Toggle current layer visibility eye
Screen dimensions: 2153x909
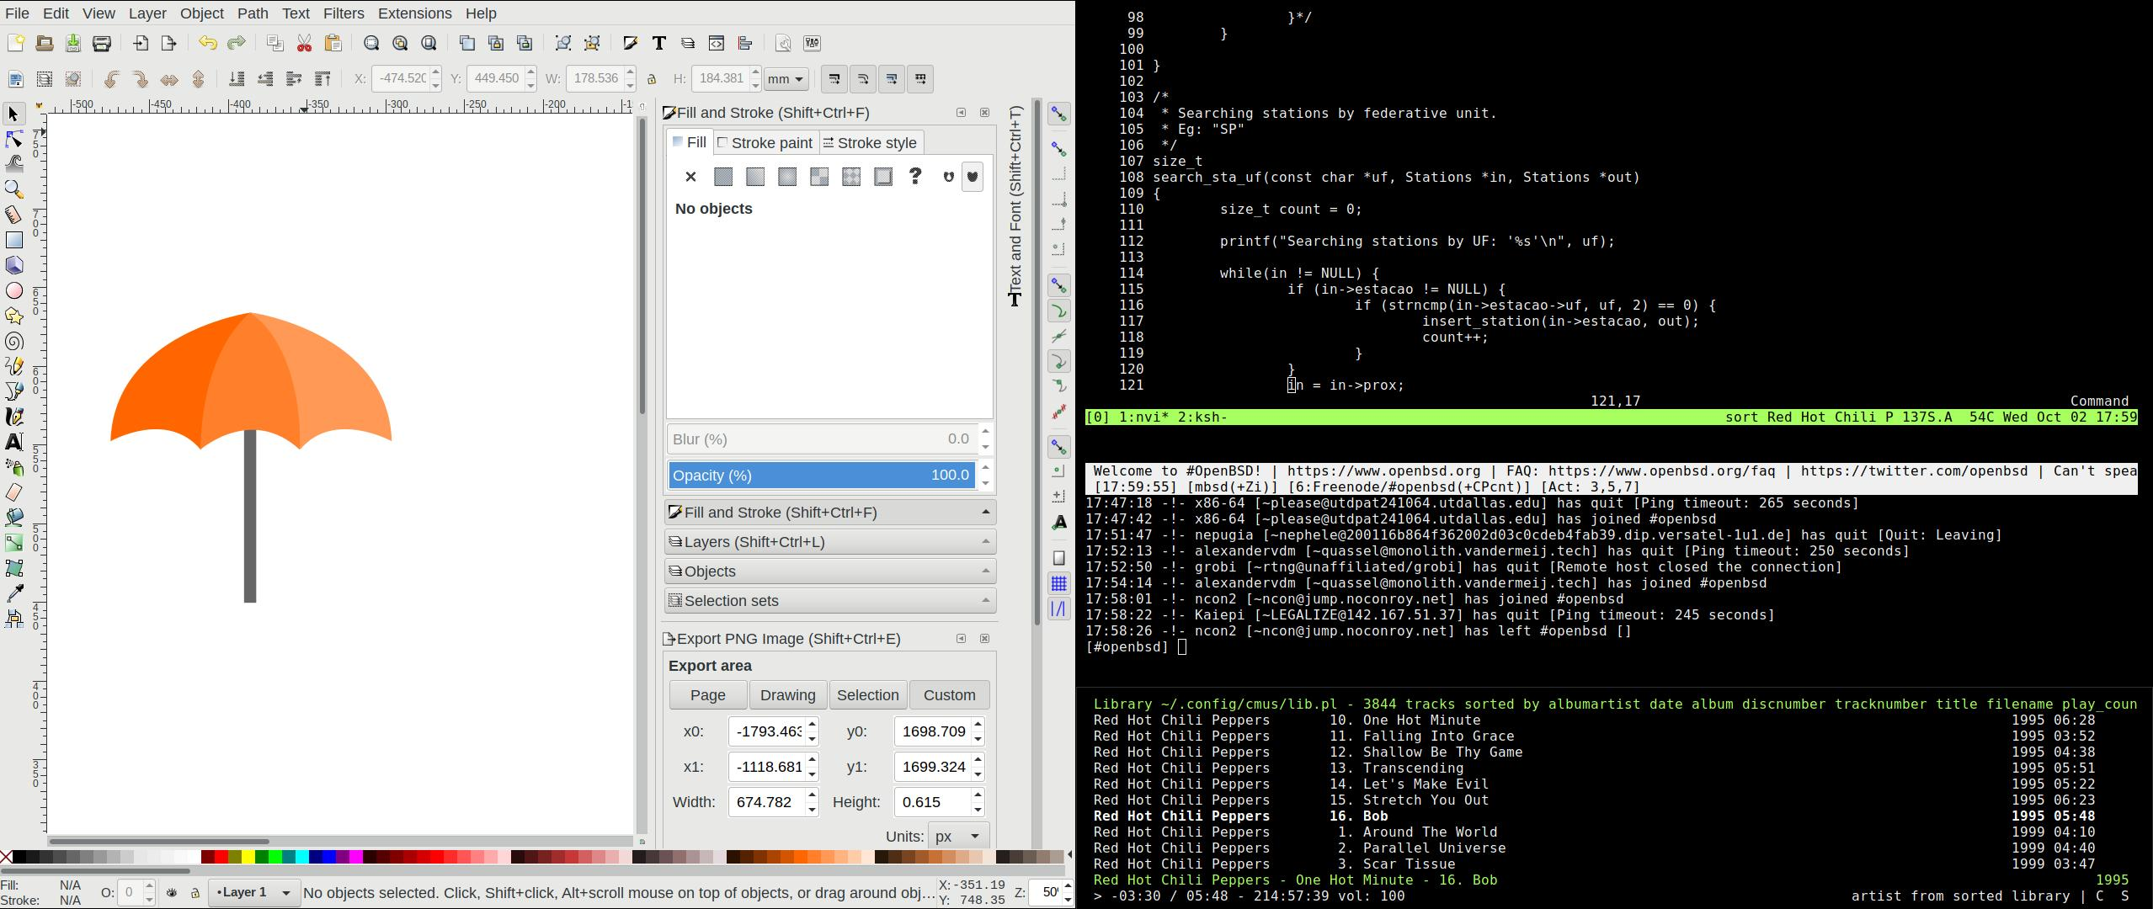point(172,893)
